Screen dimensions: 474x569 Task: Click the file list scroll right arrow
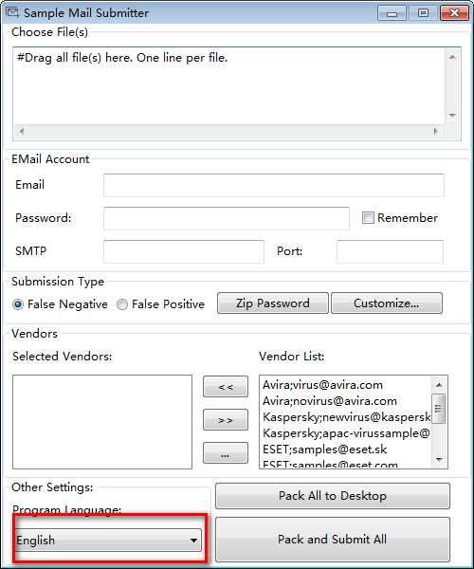[436, 131]
